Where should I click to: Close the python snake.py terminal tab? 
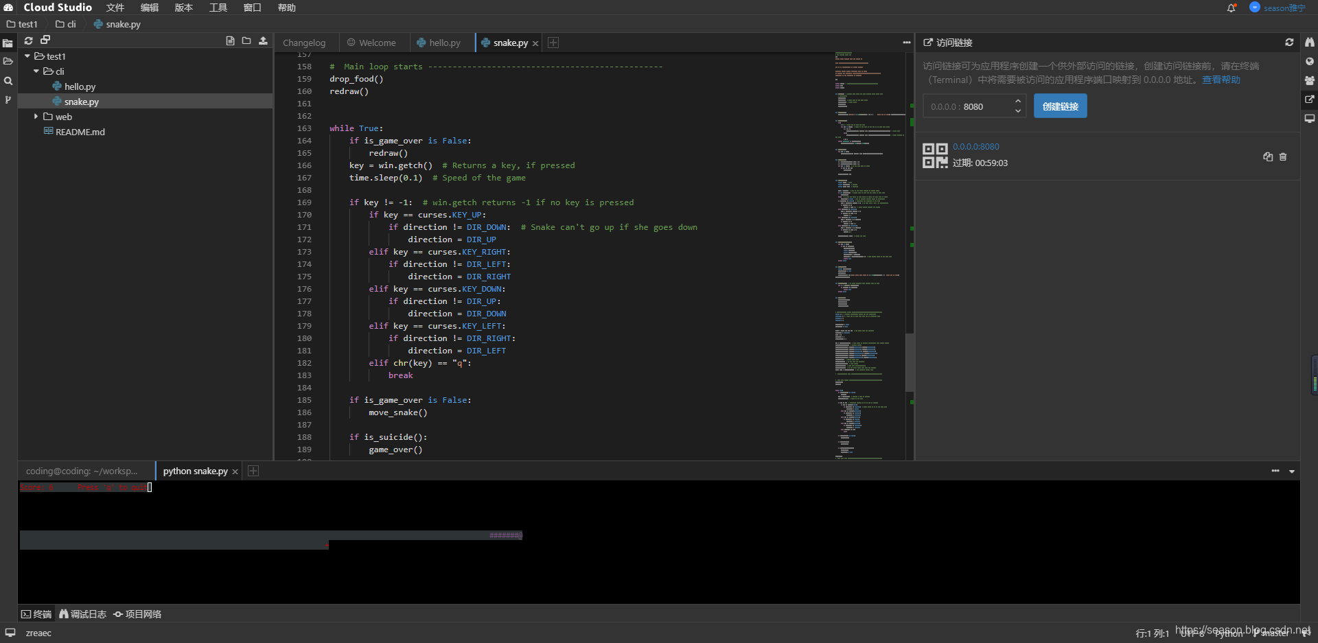[235, 471]
